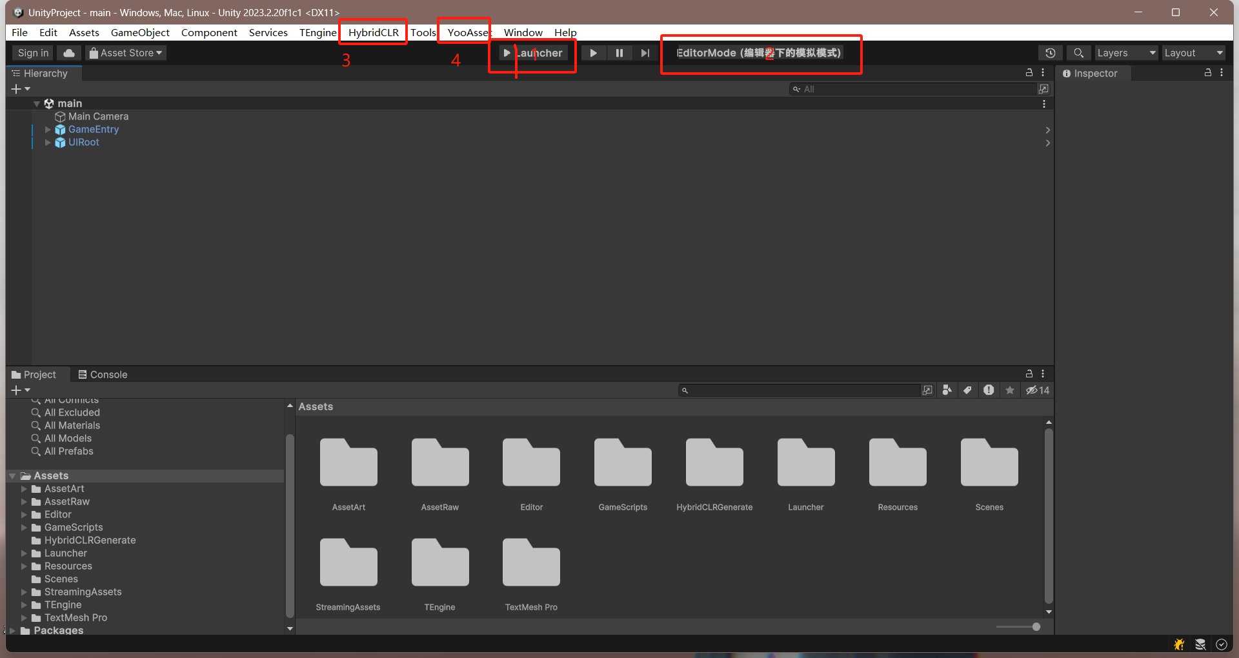Select the TextMesh Pro folder thumbnail
1239x658 pixels.
[x=531, y=562]
